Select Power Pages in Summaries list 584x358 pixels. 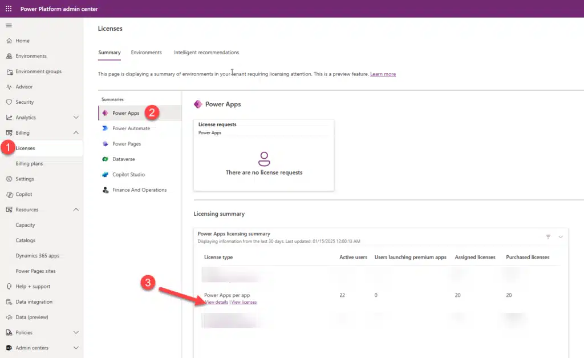pos(140,143)
